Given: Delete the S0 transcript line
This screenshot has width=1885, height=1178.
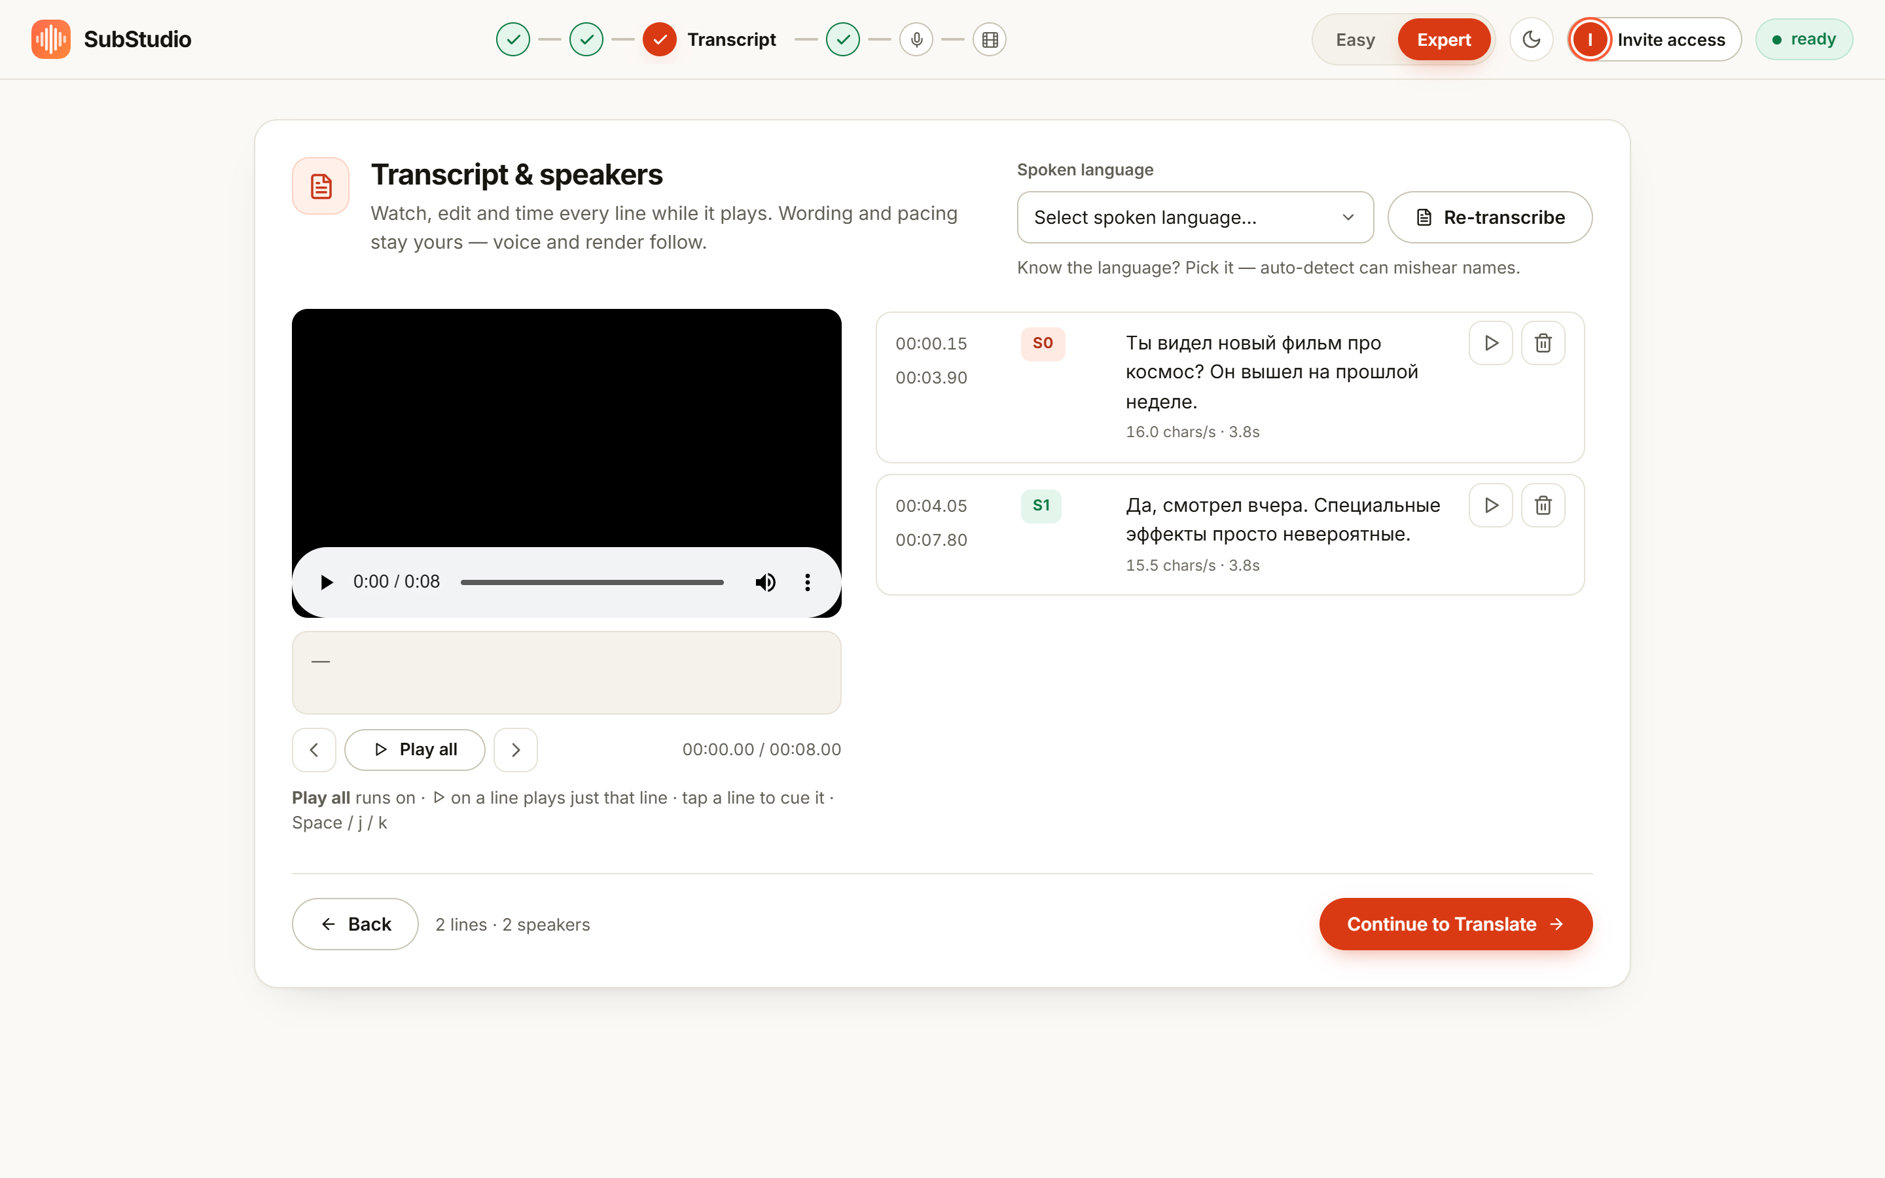Looking at the screenshot, I should [1542, 343].
